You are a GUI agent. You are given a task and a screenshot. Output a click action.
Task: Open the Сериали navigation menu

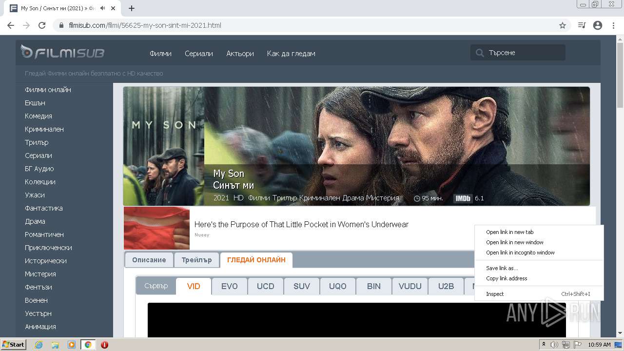(199, 54)
